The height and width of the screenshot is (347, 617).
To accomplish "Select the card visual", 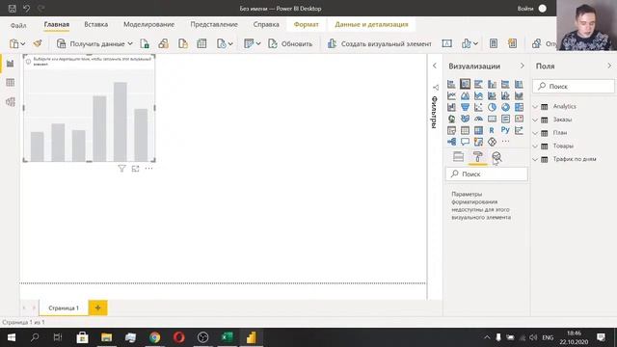I will (x=492, y=119).
